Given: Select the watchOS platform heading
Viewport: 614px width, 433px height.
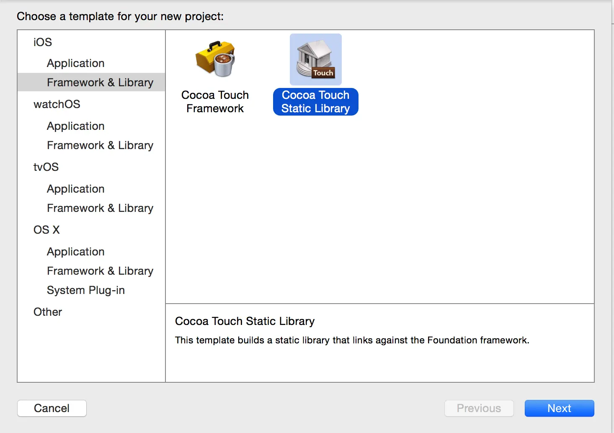Looking at the screenshot, I should point(57,104).
